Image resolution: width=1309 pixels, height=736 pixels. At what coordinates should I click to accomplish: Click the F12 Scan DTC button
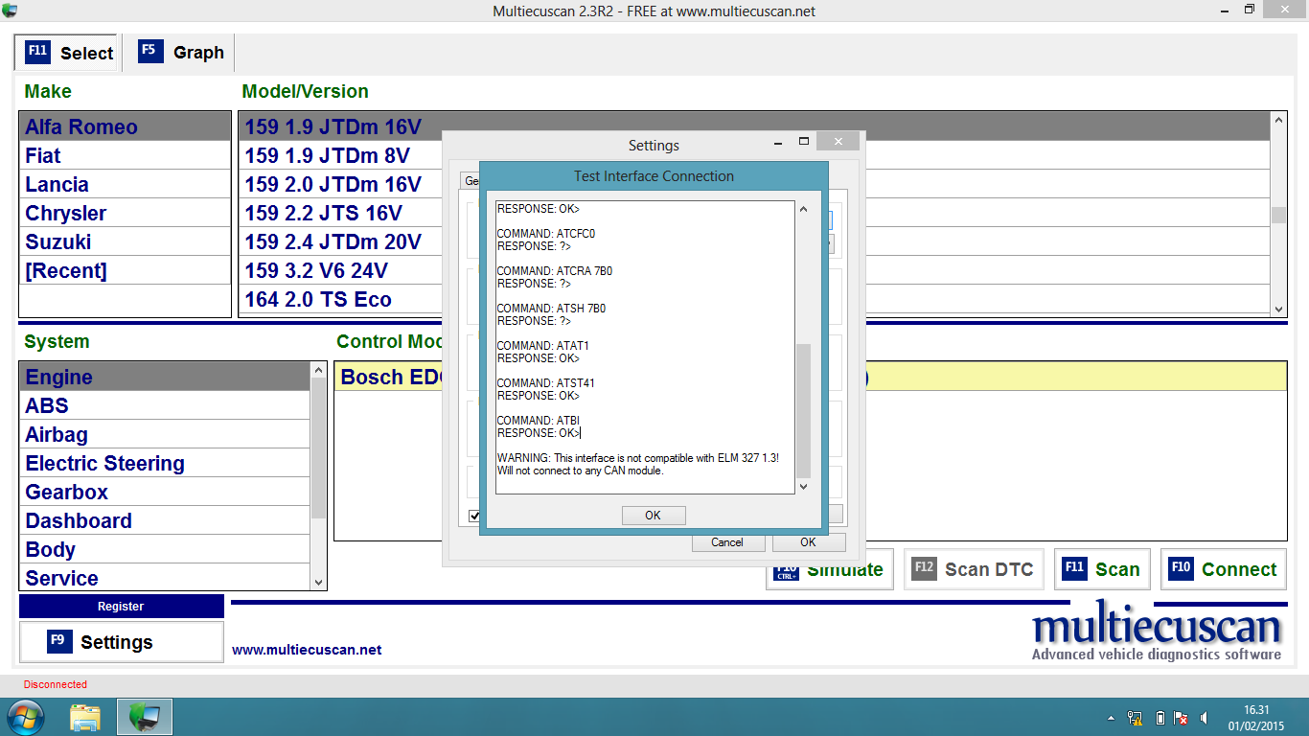pyautogui.click(x=974, y=569)
